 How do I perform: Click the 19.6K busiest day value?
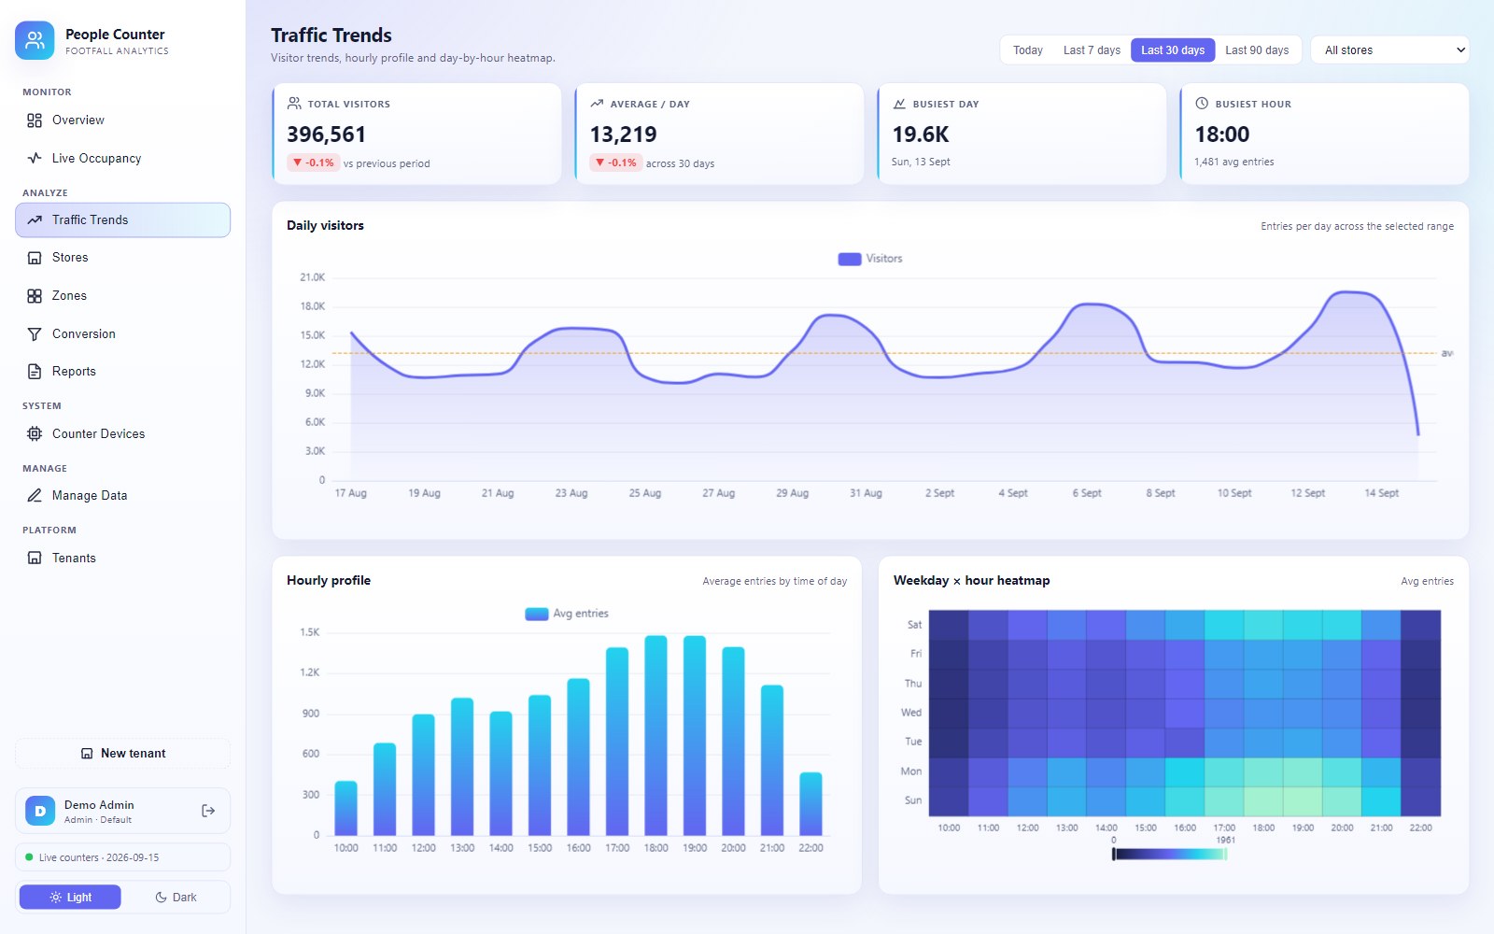[921, 134]
